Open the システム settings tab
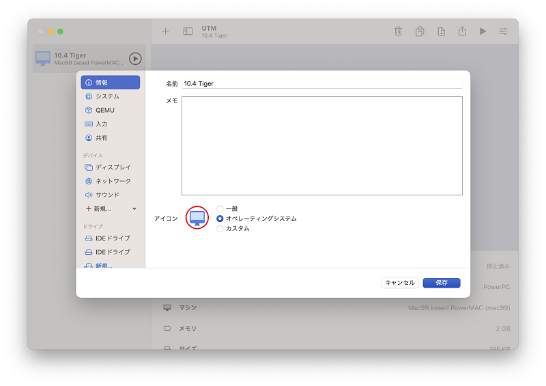546x386 pixels. (111, 96)
